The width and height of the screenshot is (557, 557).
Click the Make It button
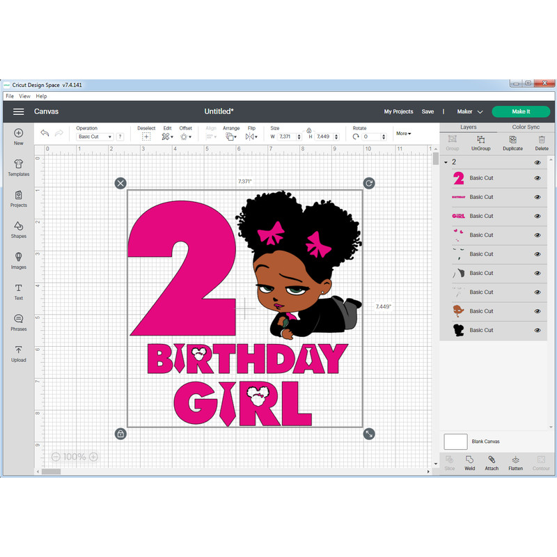click(x=520, y=111)
